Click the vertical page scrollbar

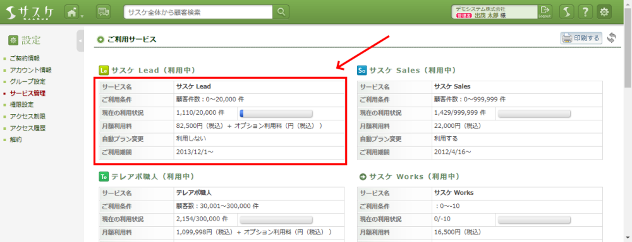coord(628,121)
